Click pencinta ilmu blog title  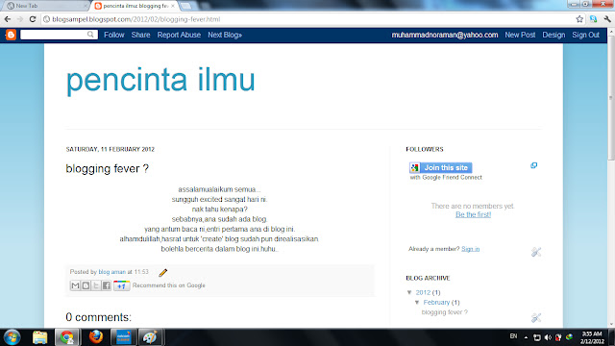[x=160, y=81]
